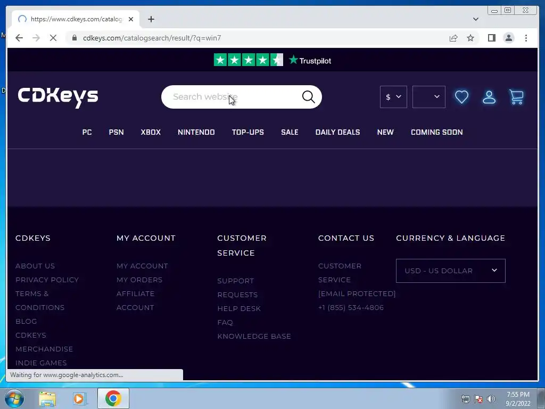Open volume speaker tray icon
This screenshot has width=545, height=409.
click(x=491, y=399)
